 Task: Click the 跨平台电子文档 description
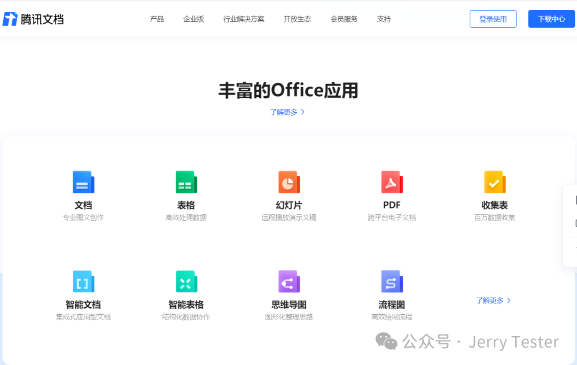[x=392, y=218]
